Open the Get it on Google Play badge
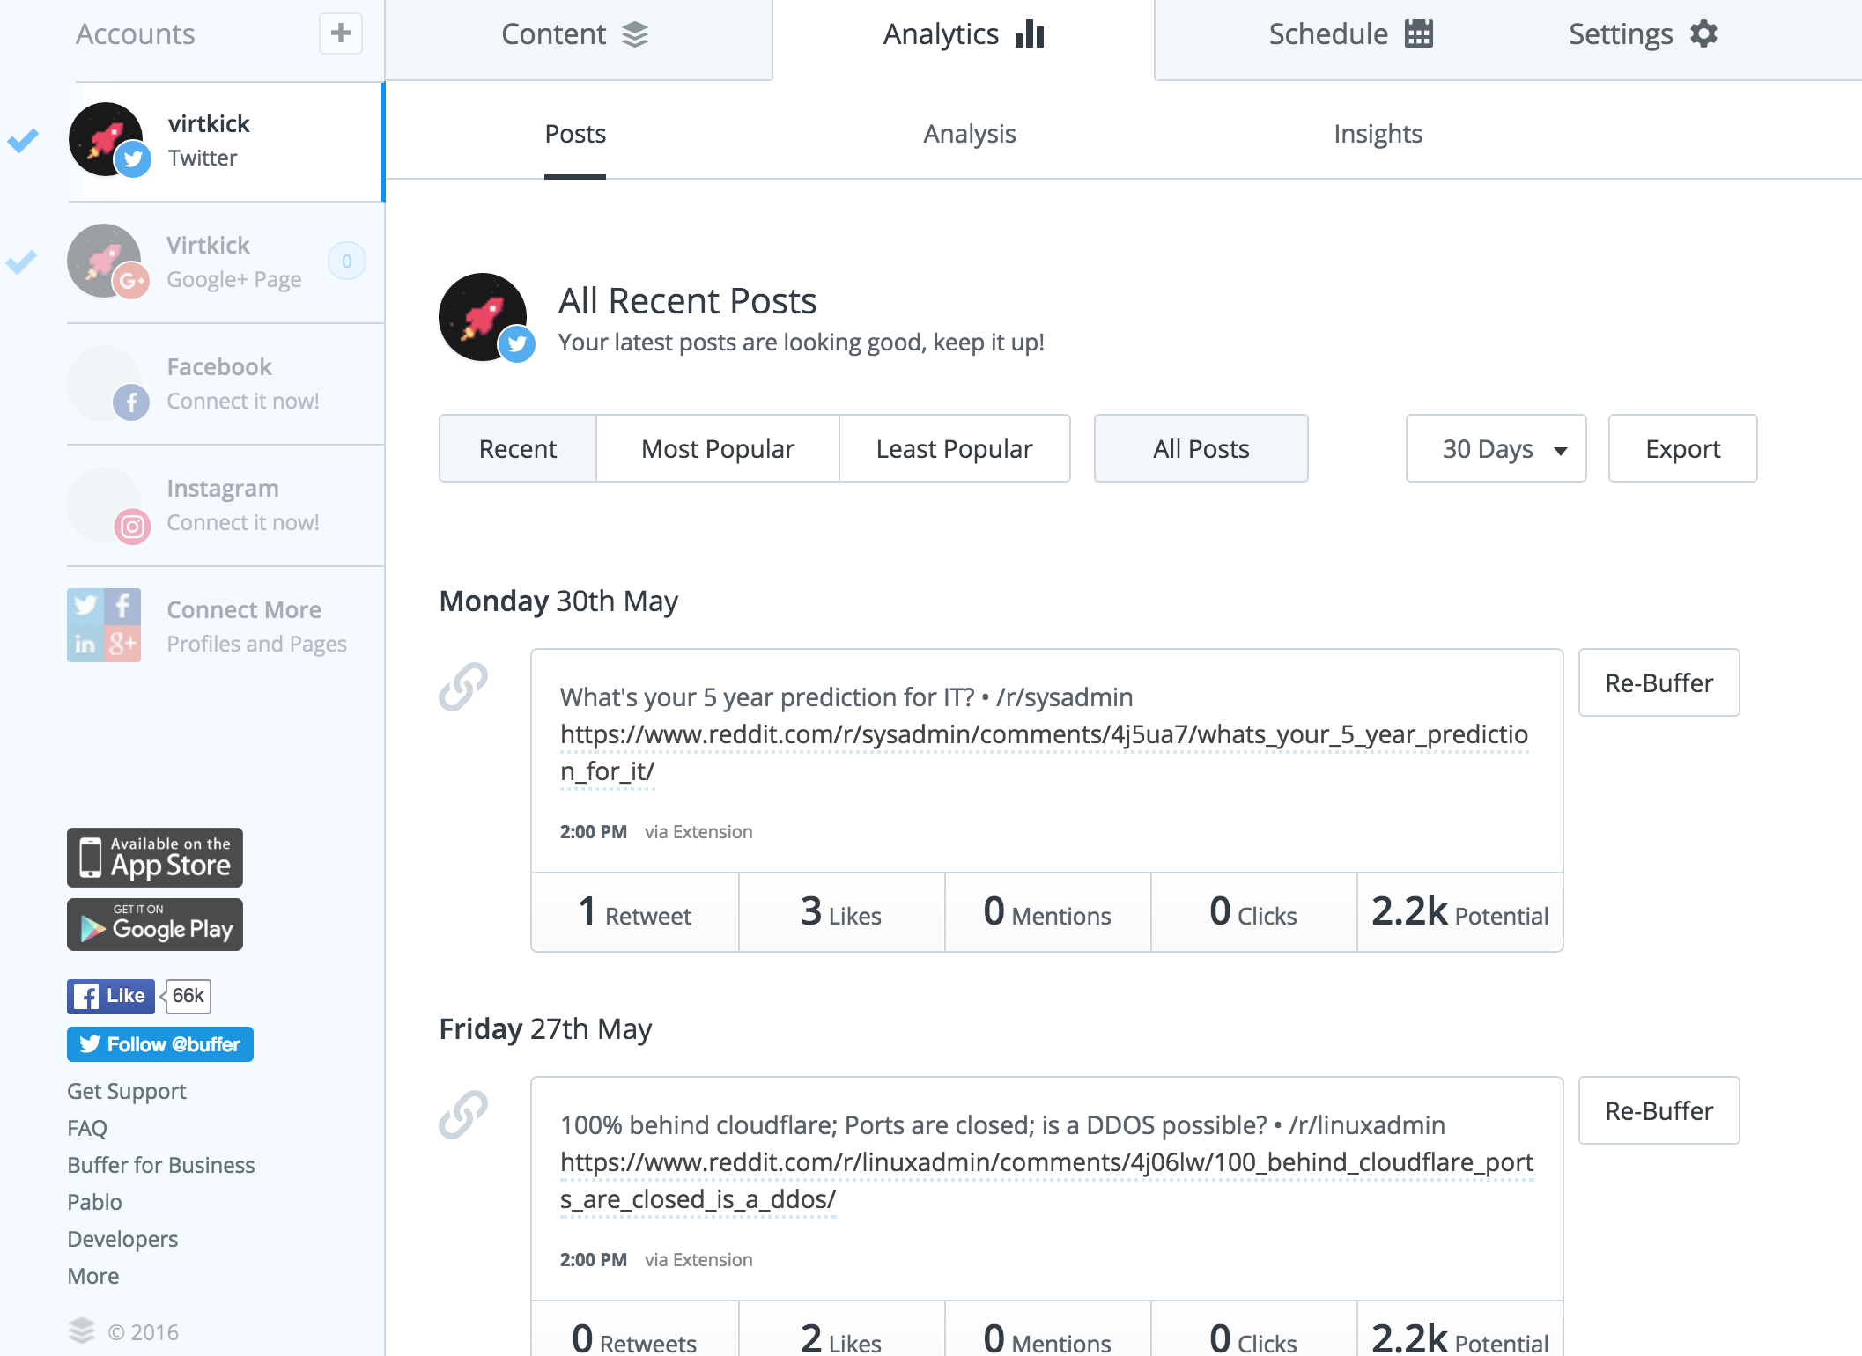1862x1356 pixels. point(155,925)
